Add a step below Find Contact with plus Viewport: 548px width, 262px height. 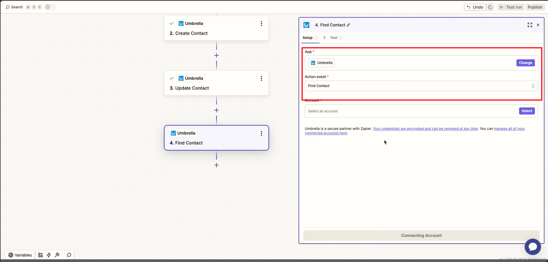216,165
